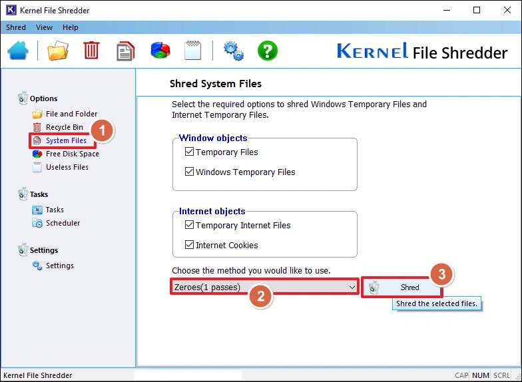Open the shredding method dropdown
Screen dimensions: 522x382
click(264, 287)
